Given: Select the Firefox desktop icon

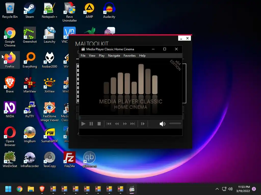Looking at the screenshot, I should 10,60.
